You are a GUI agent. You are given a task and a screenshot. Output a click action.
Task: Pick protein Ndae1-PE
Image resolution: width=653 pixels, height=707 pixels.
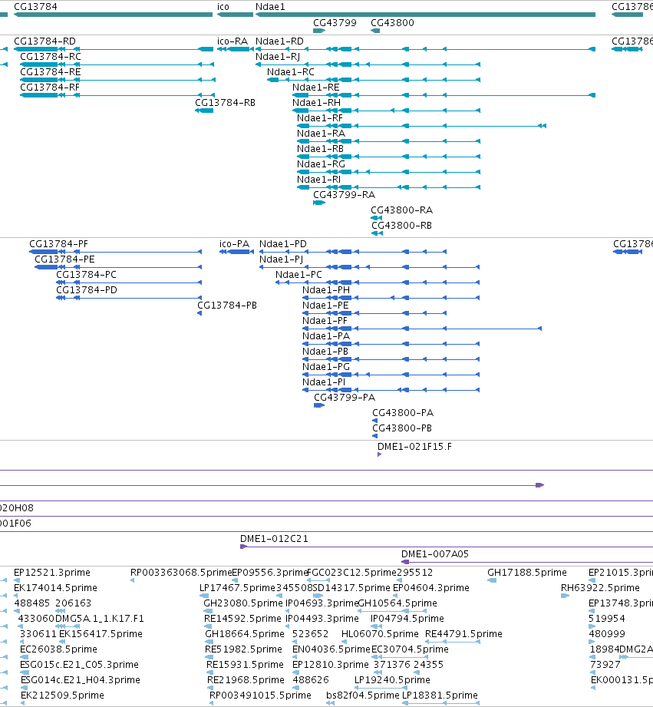(325, 305)
